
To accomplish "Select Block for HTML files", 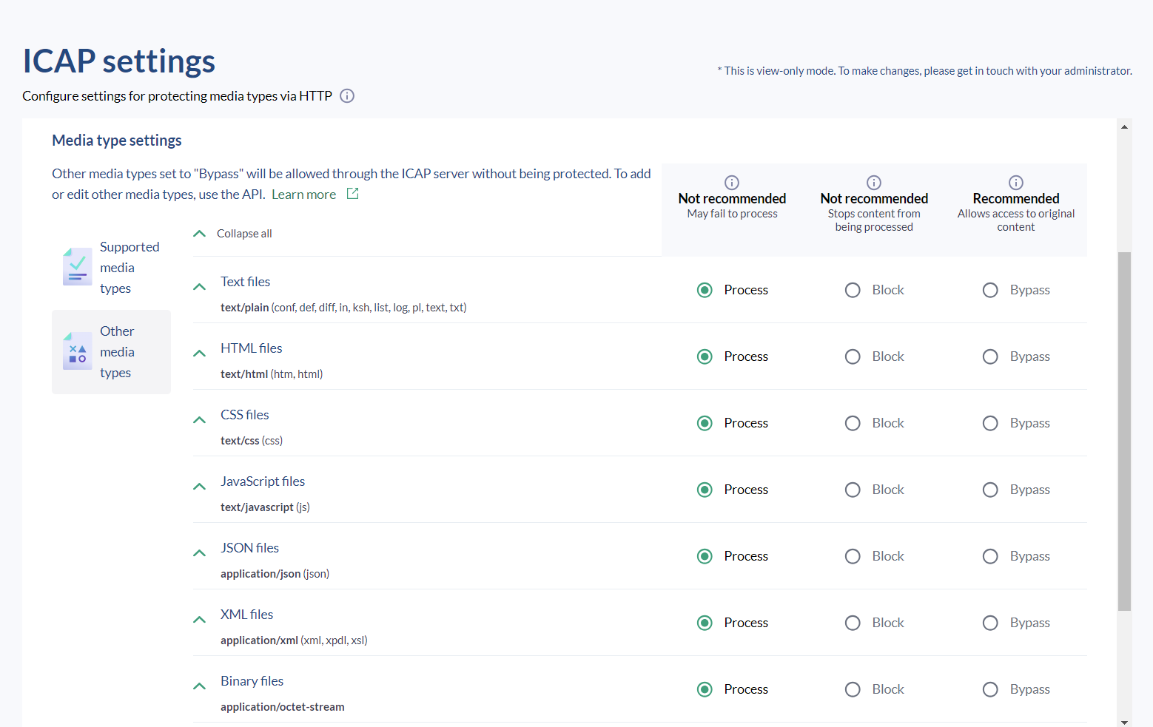I will coord(853,356).
